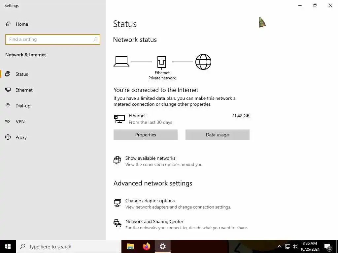Select the Dial-up phone icon

click(x=8, y=106)
